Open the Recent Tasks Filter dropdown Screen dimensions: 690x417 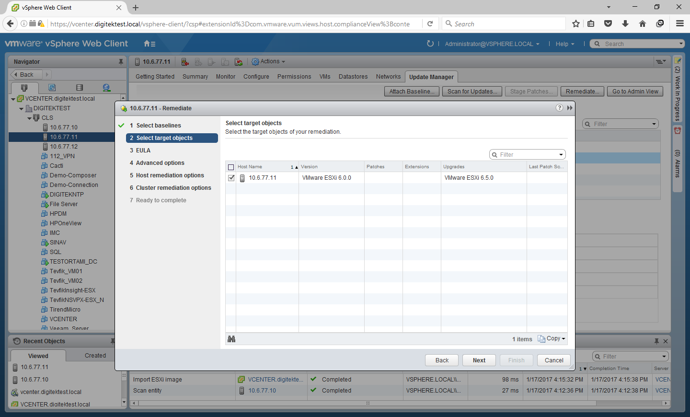[x=664, y=357]
